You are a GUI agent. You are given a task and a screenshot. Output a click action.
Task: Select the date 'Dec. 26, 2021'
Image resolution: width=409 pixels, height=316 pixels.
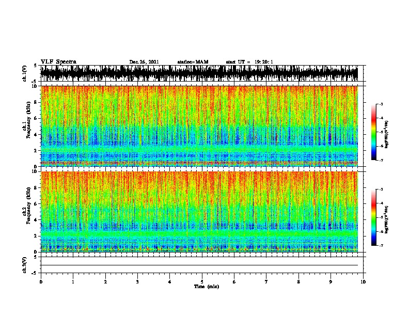point(144,62)
